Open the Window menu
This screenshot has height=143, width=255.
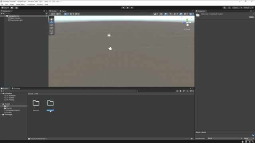click(40, 4)
